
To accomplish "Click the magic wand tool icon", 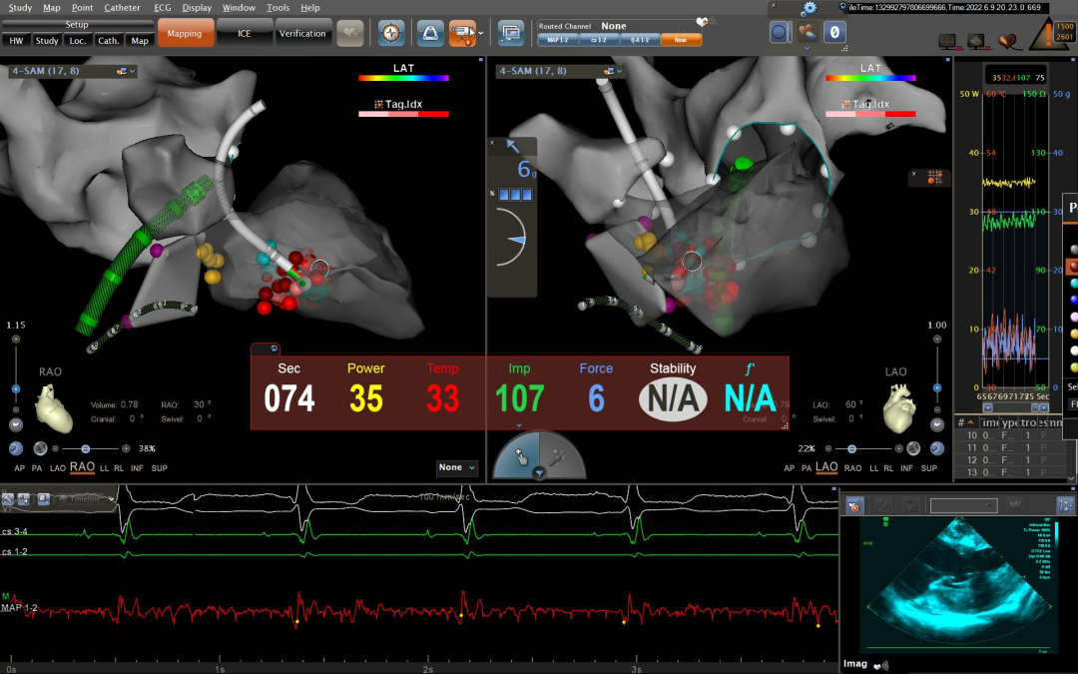I will tap(558, 456).
